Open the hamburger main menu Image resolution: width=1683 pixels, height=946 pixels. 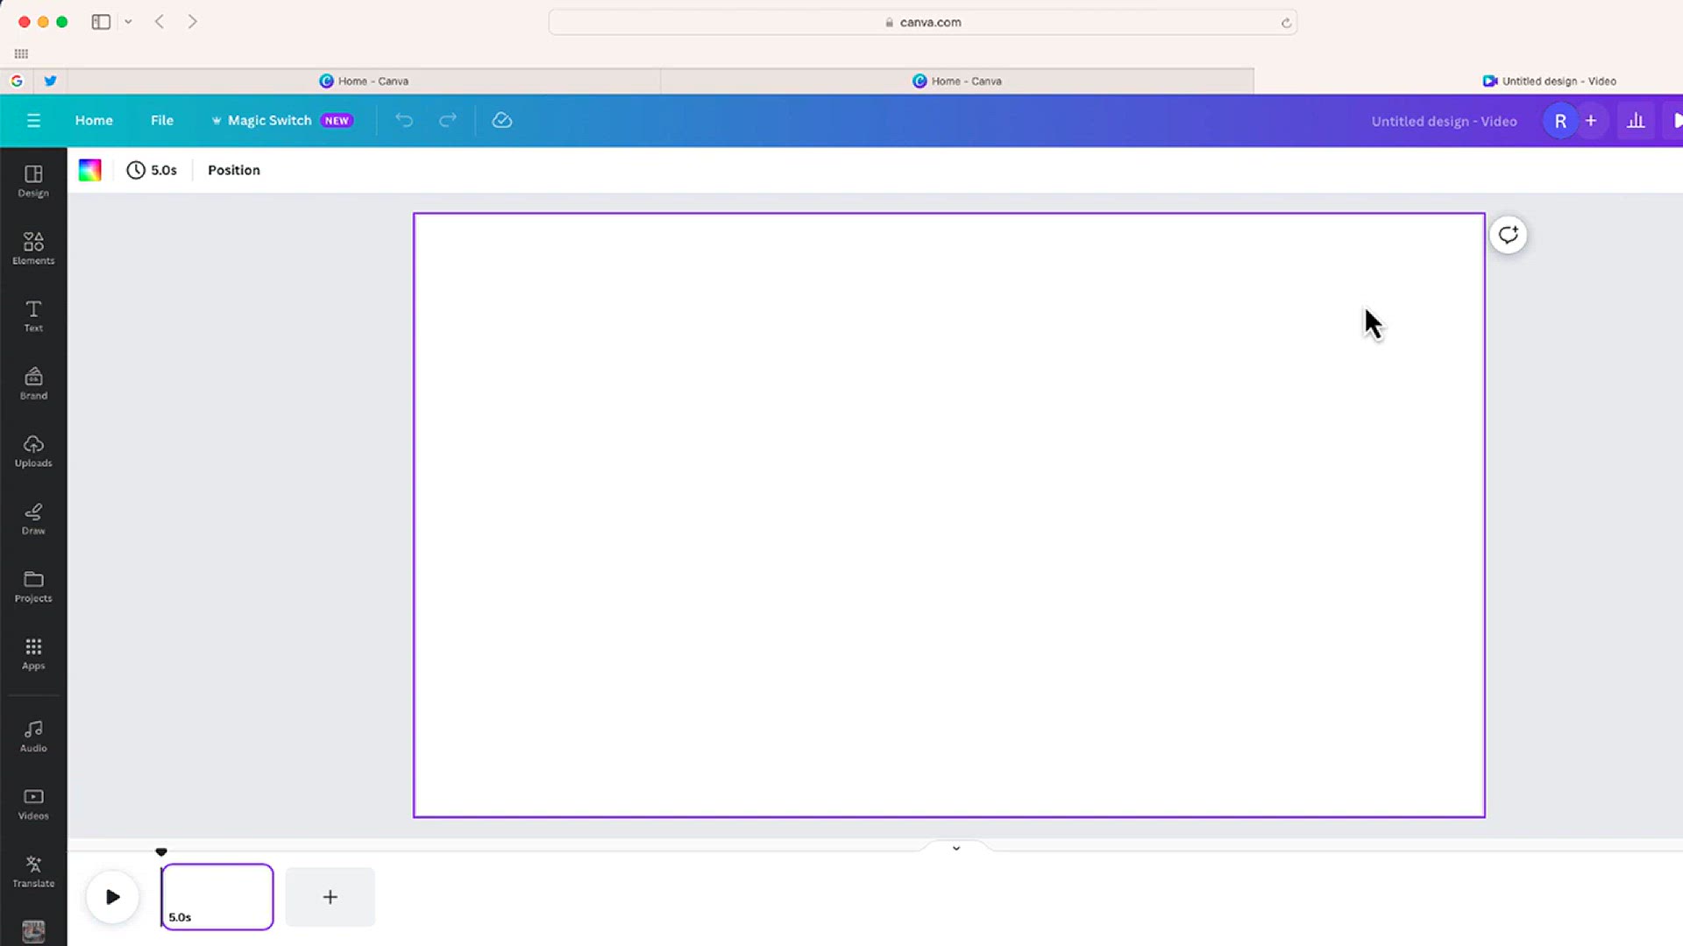(x=33, y=121)
